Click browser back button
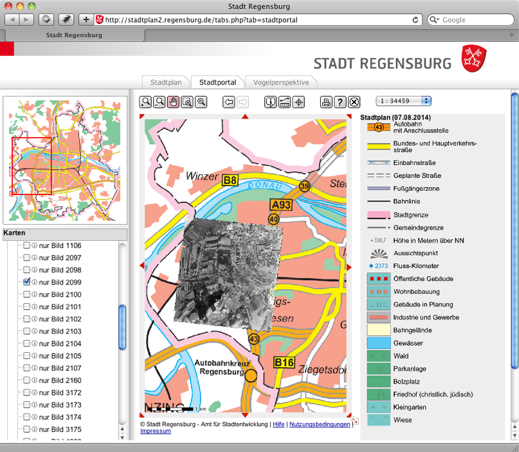The width and height of the screenshot is (519, 452). tap(12, 20)
